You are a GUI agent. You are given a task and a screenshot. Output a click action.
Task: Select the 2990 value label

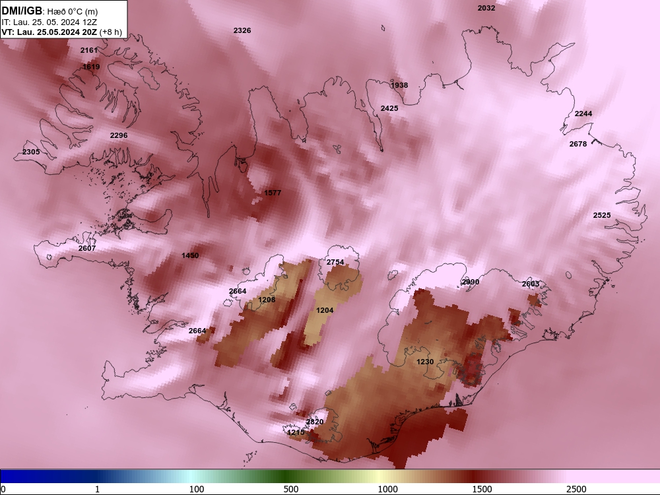(x=470, y=282)
